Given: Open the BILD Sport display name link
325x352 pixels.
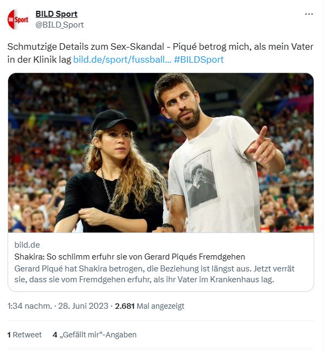Looking at the screenshot, I should click(56, 14).
